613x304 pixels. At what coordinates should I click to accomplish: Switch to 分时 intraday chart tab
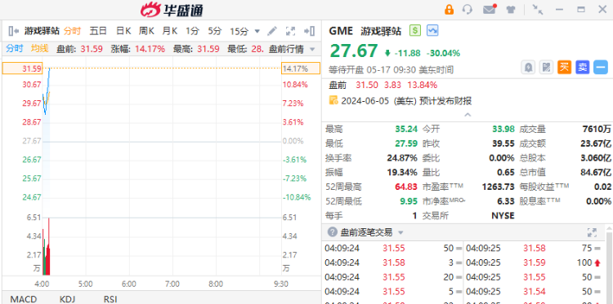click(72, 31)
